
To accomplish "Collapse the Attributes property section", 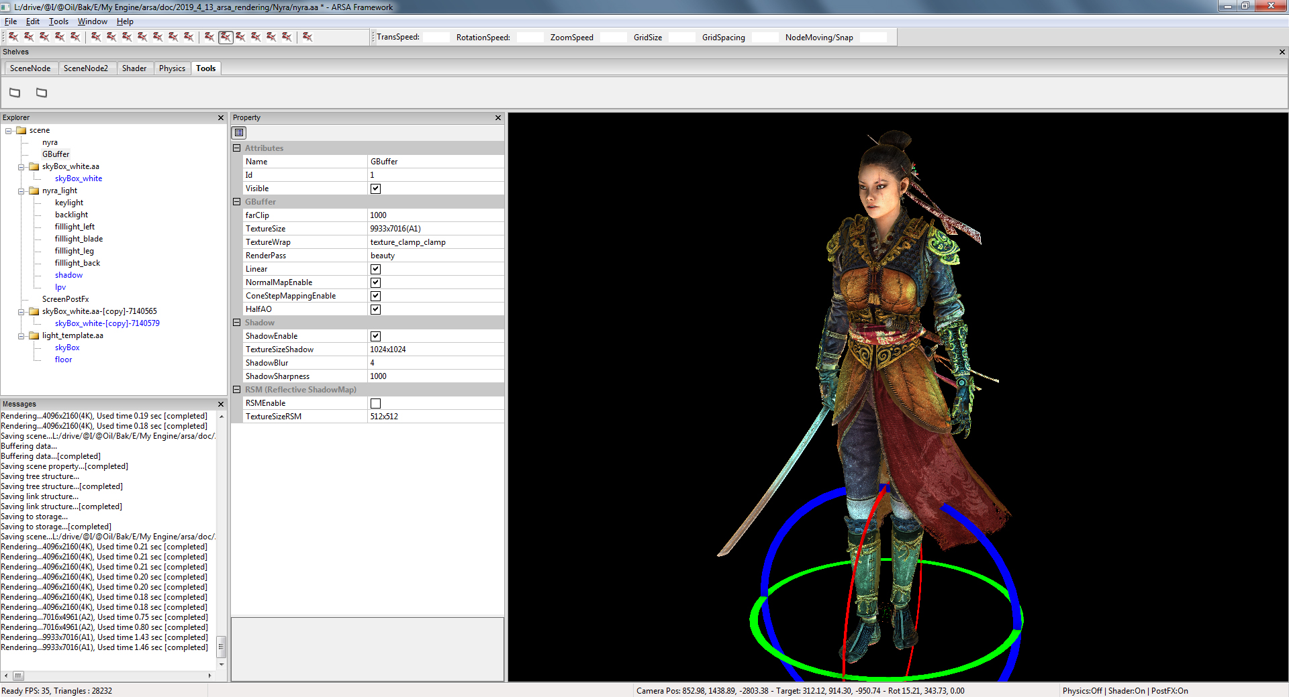I will pyautogui.click(x=236, y=148).
